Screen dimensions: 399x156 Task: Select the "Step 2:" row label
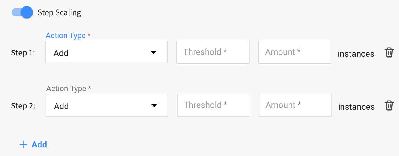coord(23,106)
